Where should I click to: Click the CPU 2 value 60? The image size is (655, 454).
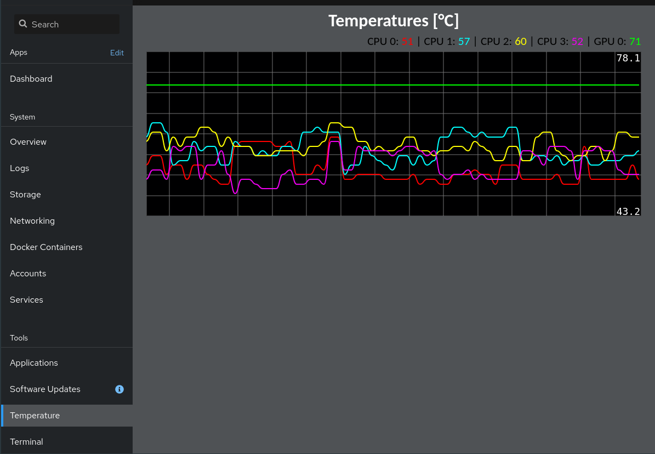(521, 41)
